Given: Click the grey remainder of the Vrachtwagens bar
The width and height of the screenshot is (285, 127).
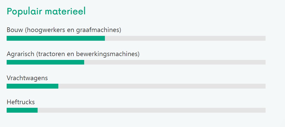Looking at the screenshot, I should [x=162, y=86].
